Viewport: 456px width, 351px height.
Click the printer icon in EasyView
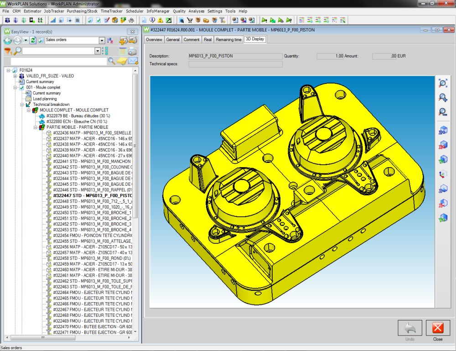[133, 51]
